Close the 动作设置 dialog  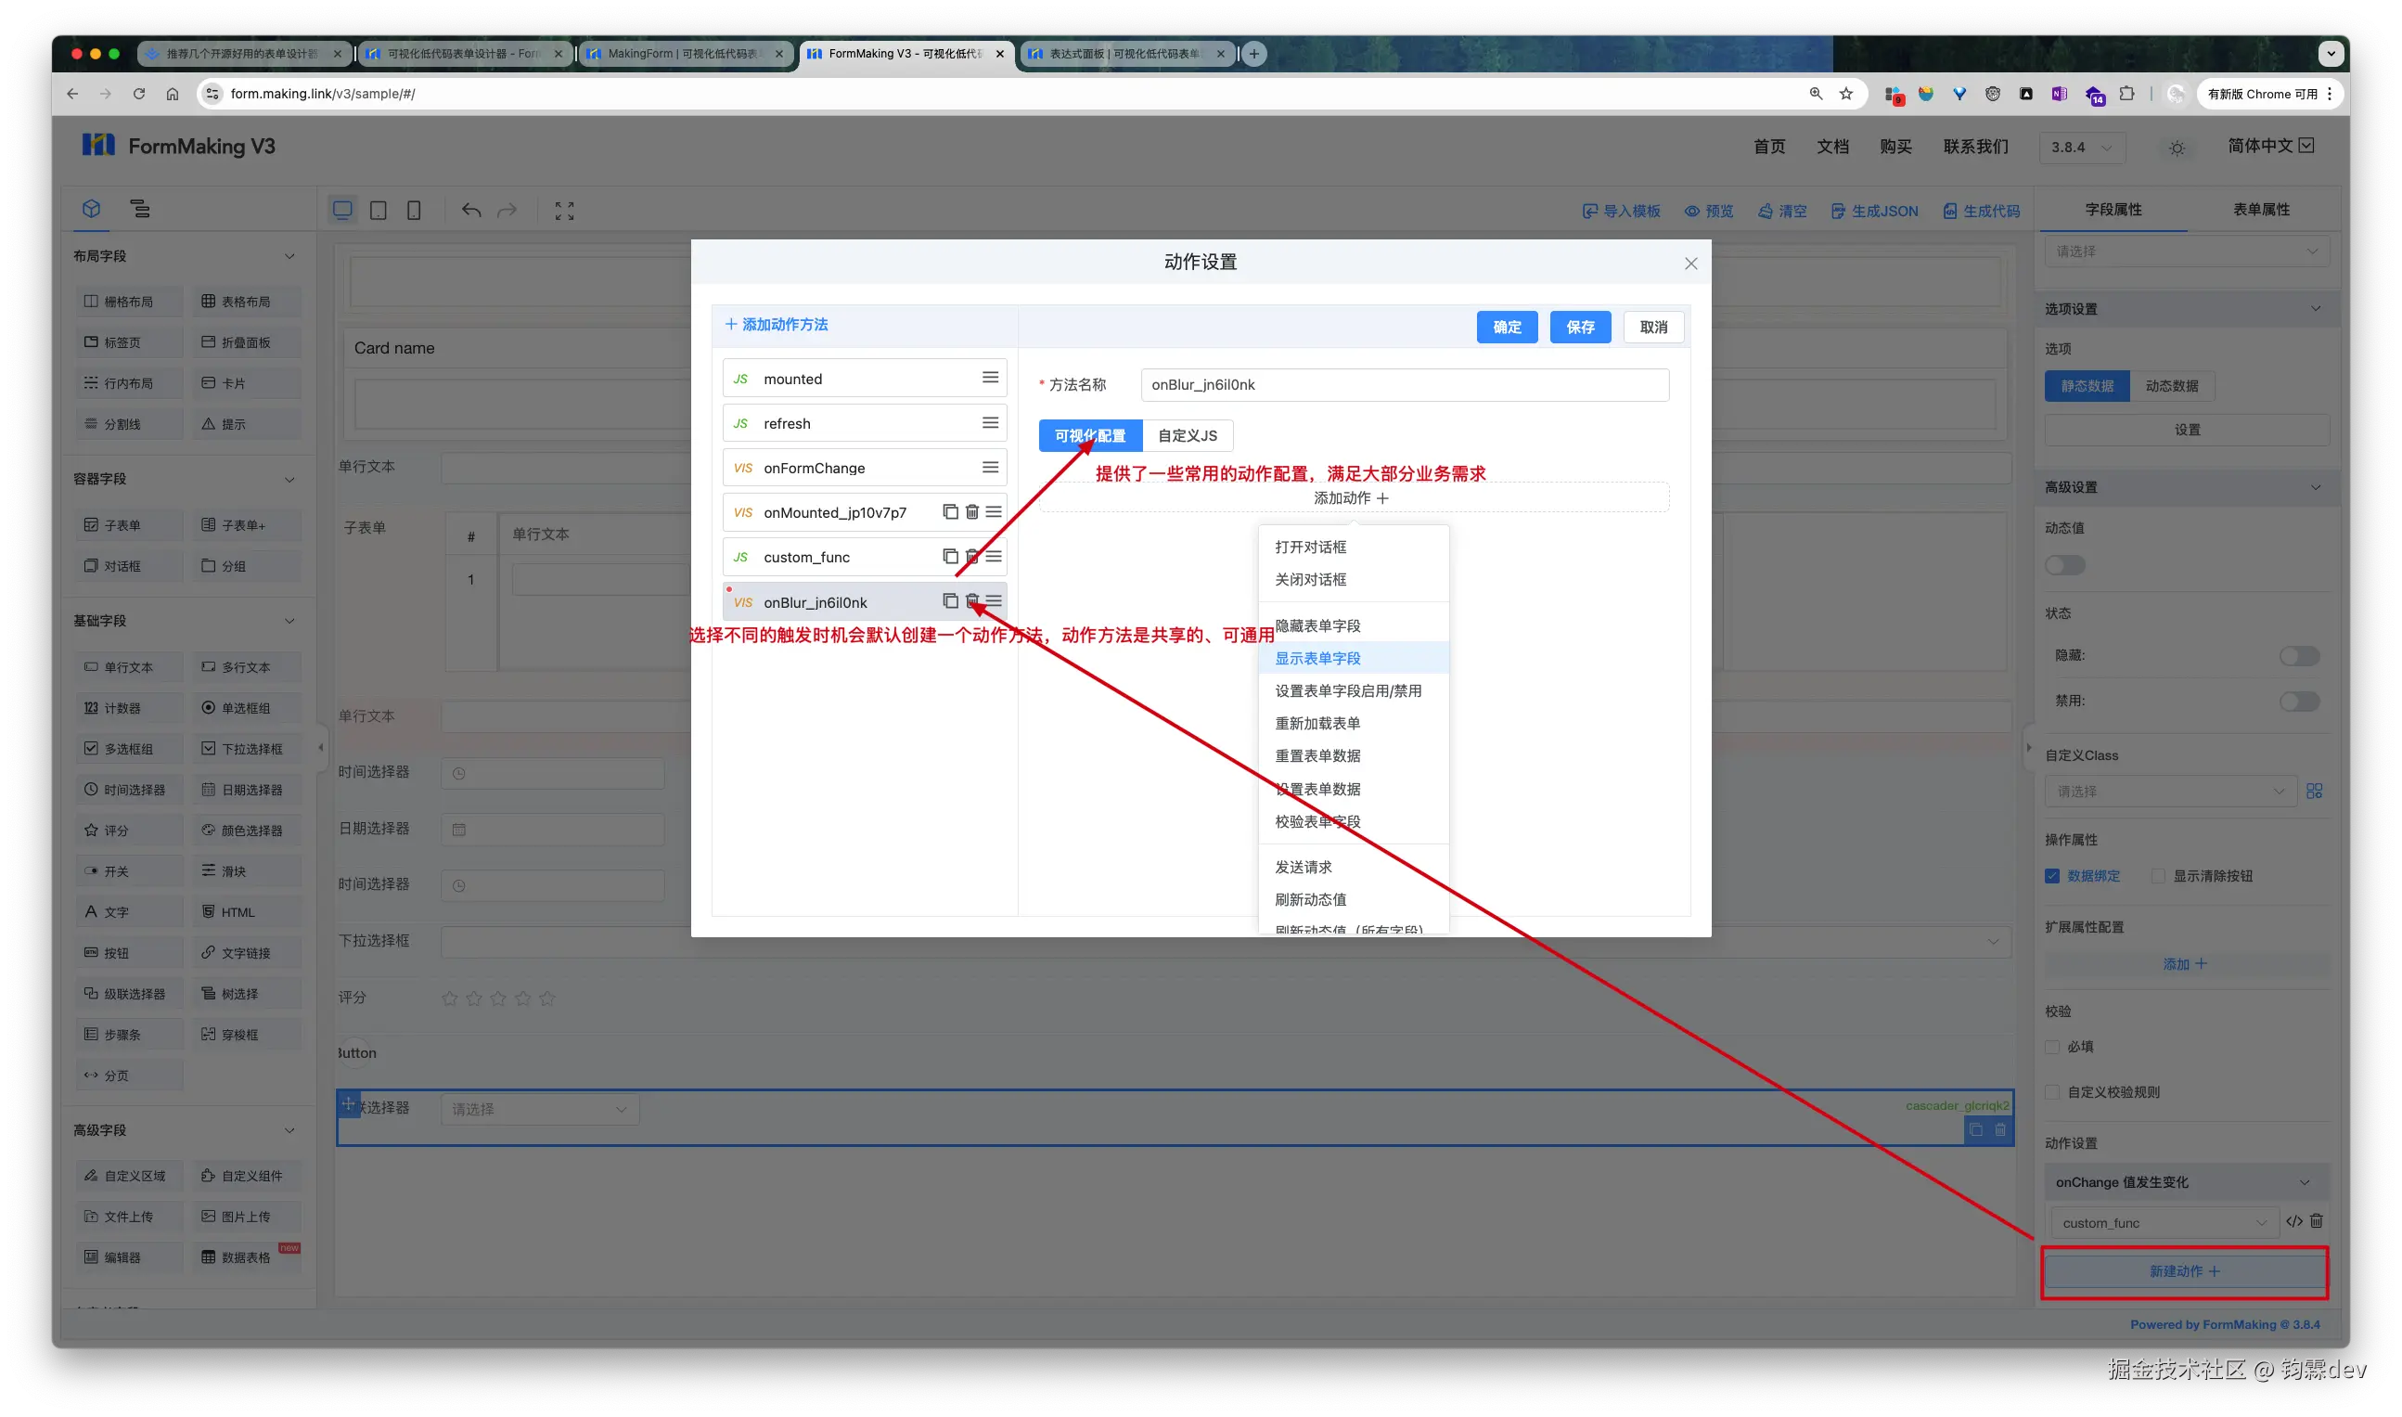coord(1690,264)
